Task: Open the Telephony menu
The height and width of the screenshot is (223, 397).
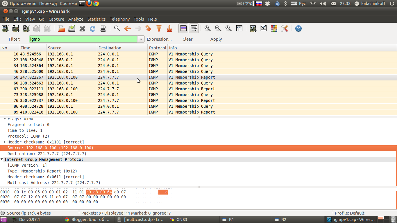Action: click(x=120, y=19)
